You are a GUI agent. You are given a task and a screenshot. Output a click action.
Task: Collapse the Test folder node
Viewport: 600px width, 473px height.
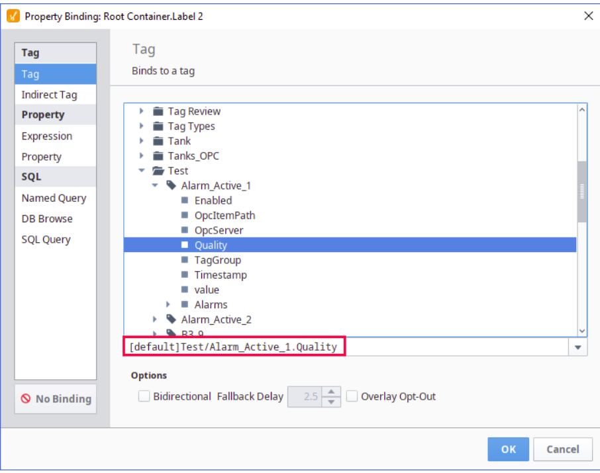point(141,171)
